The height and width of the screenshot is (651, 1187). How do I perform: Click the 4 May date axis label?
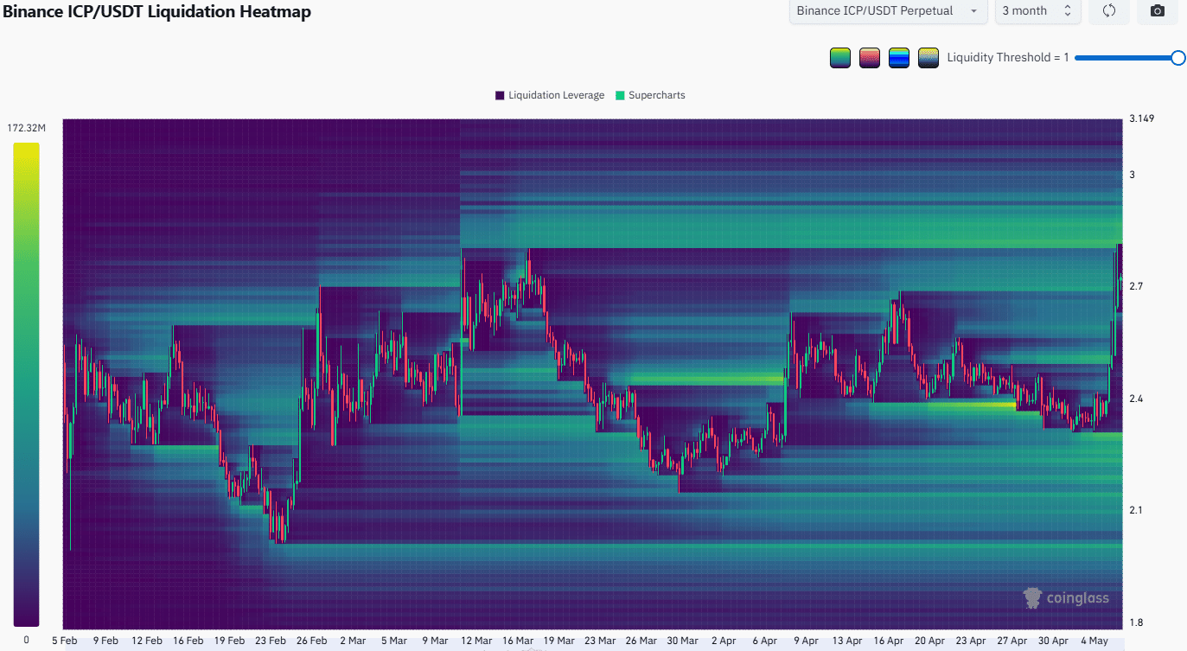click(1094, 641)
